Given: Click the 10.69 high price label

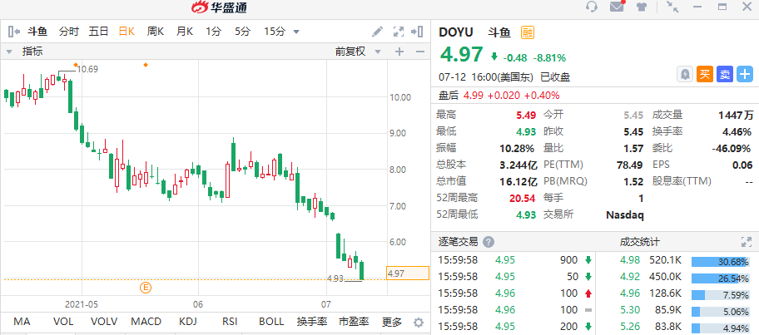Looking at the screenshot, I should 87,69.
